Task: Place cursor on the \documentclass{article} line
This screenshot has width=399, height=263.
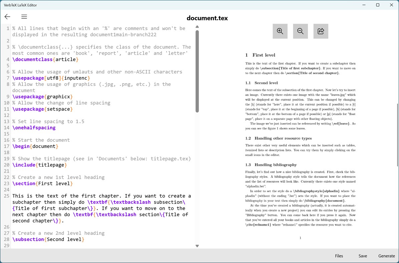Action: point(45,59)
